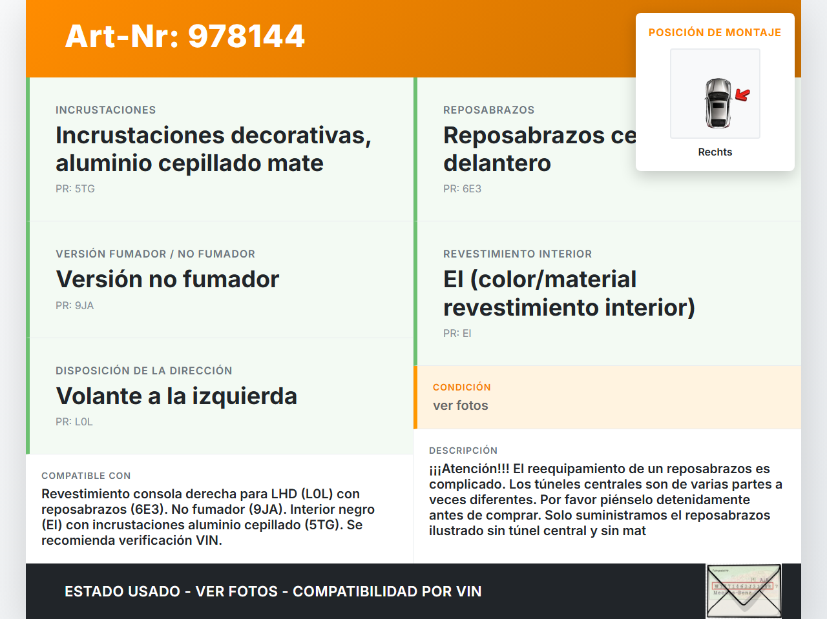
Task: Select 'Versión no fumador' text
Action: pos(167,279)
